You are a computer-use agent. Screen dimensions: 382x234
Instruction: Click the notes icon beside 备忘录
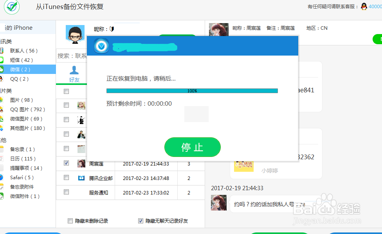[x=2, y=149]
